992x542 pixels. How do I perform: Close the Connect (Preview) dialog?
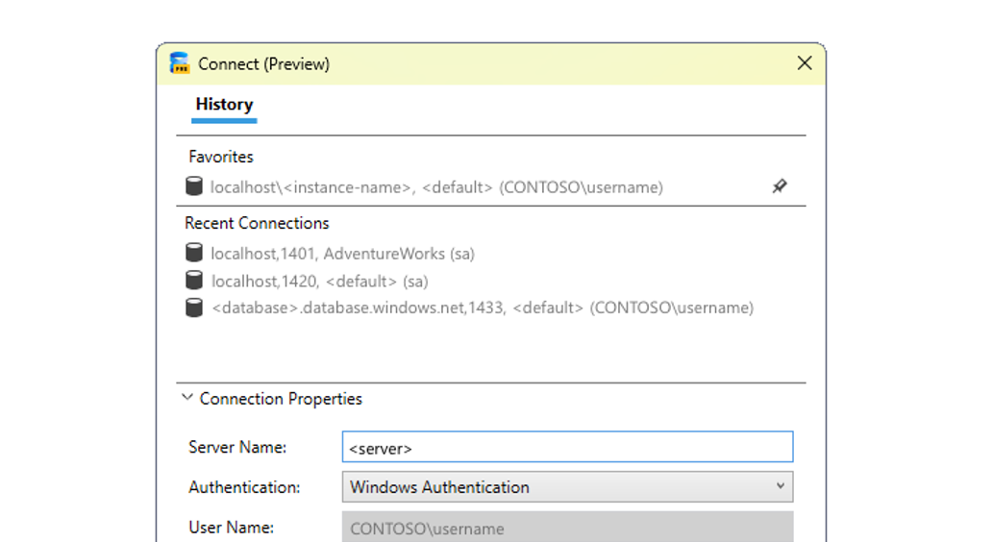pyautogui.click(x=805, y=63)
